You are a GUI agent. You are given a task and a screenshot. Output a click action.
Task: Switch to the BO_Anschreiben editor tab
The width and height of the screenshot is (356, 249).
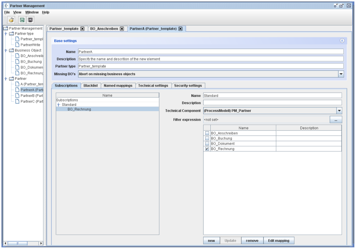[x=104, y=29]
